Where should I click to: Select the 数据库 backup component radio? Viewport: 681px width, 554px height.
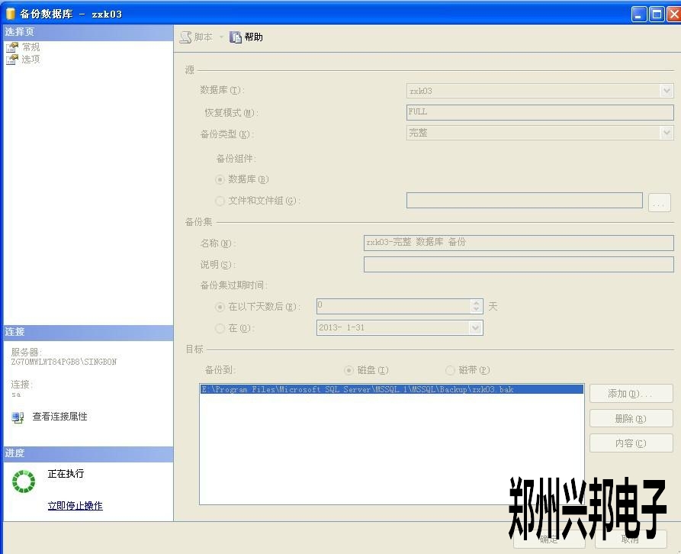[x=220, y=179]
